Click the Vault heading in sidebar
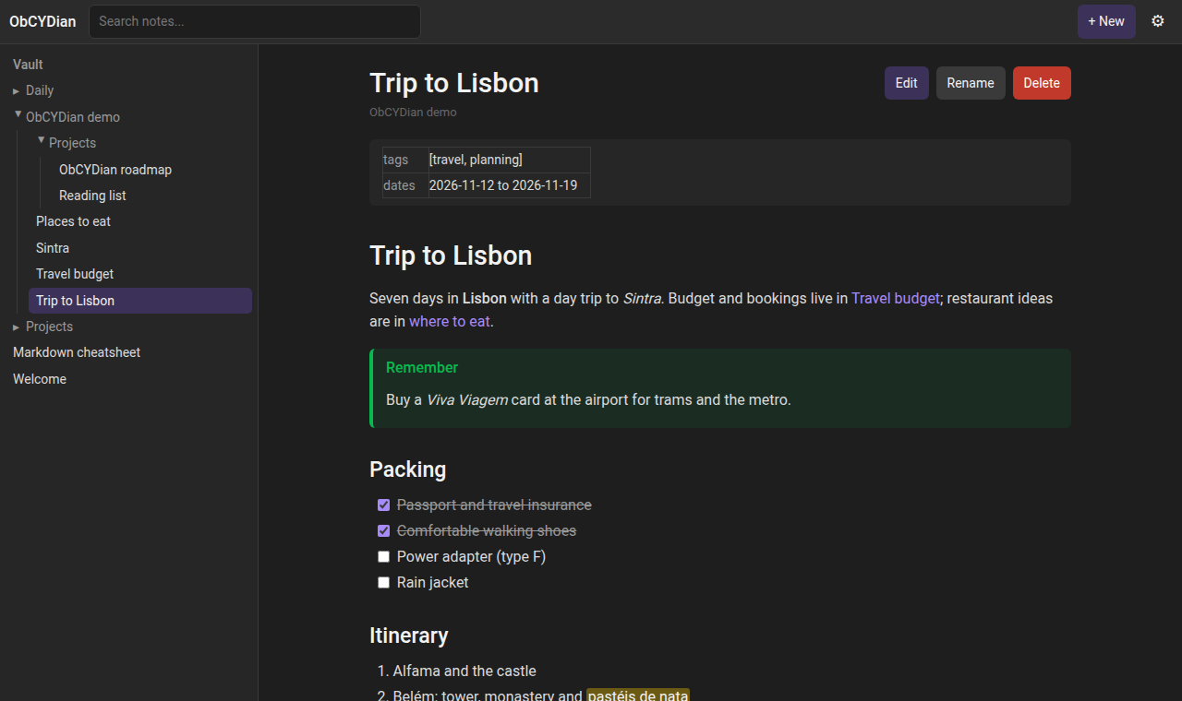Viewport: 1182px width, 701px height. point(28,65)
